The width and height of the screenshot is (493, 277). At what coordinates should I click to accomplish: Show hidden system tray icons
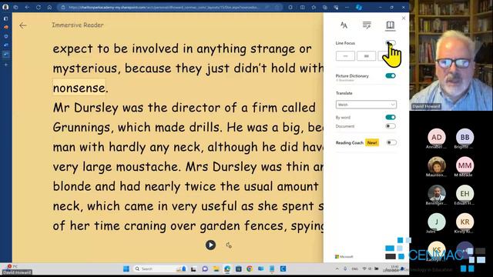pyautogui.click(x=337, y=269)
